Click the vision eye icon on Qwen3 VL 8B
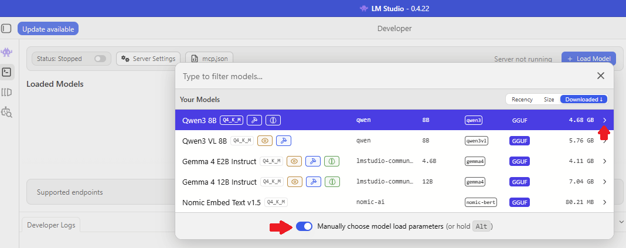The width and height of the screenshot is (626, 248). tap(265, 141)
